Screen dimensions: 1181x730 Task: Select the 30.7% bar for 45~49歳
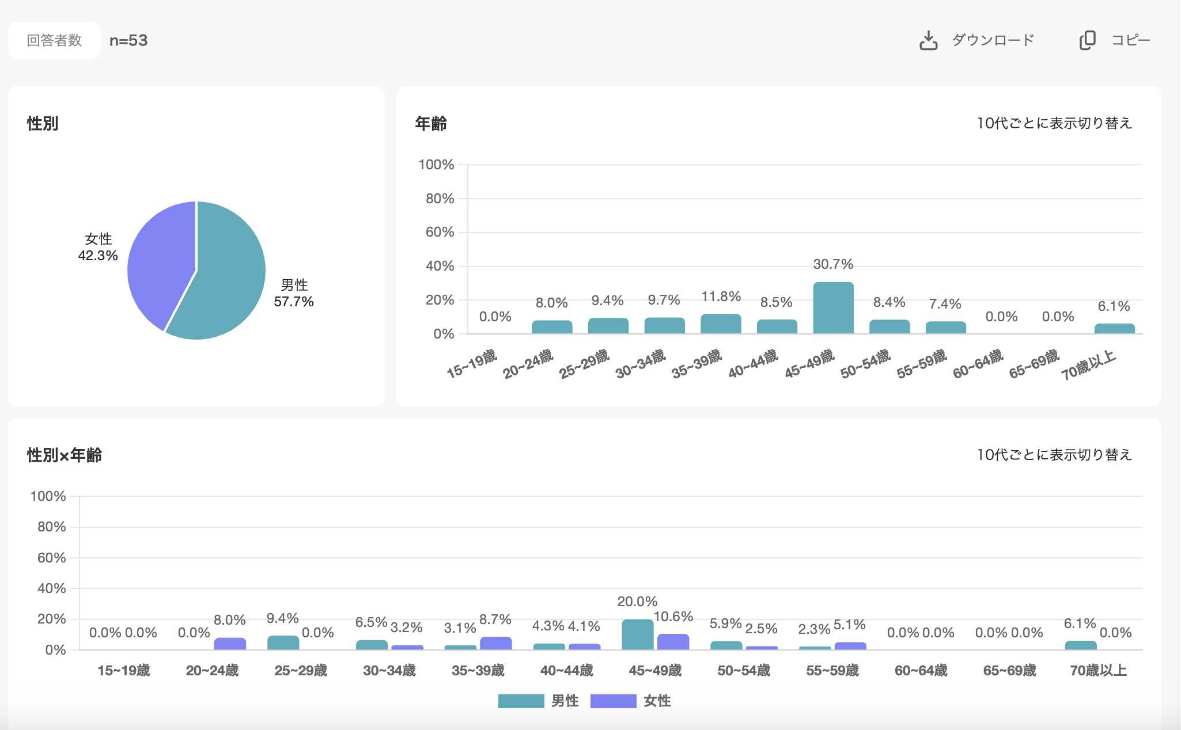pyautogui.click(x=833, y=308)
